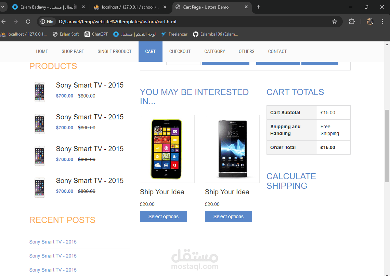The width and height of the screenshot is (390, 276).
Task: Open second Sony Smart TV product link
Action: point(90,117)
